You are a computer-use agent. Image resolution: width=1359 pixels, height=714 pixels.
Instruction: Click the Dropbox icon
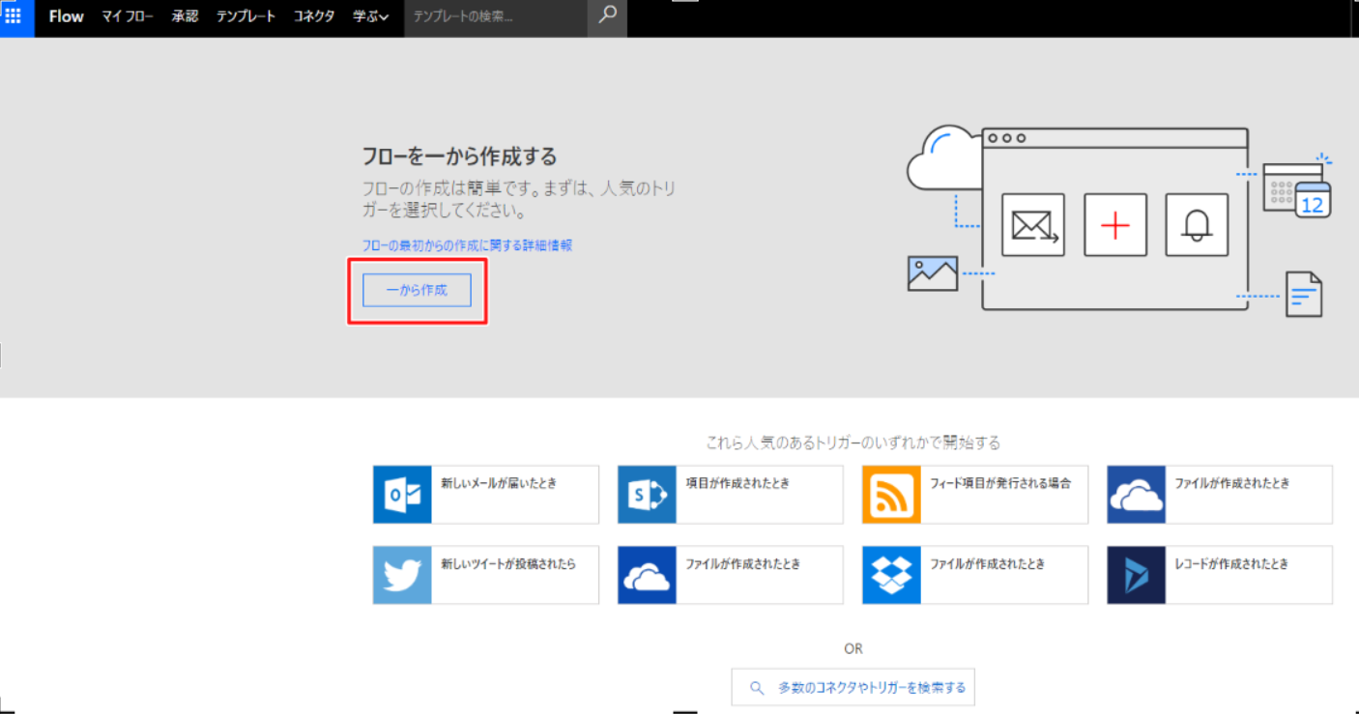click(x=891, y=575)
